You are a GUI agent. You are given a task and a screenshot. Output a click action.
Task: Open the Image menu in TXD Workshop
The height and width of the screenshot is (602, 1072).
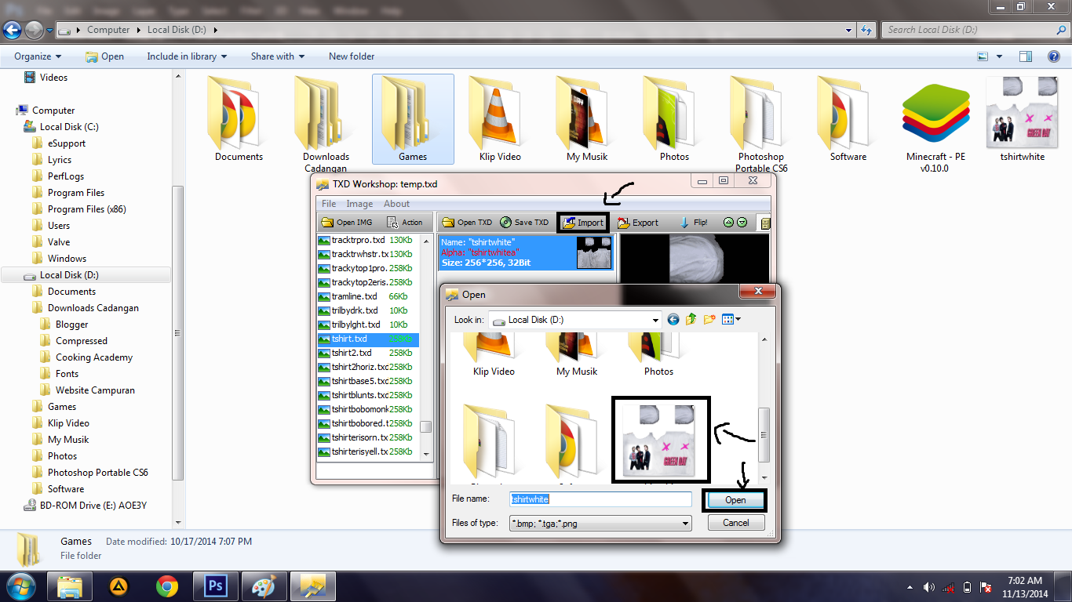[359, 204]
